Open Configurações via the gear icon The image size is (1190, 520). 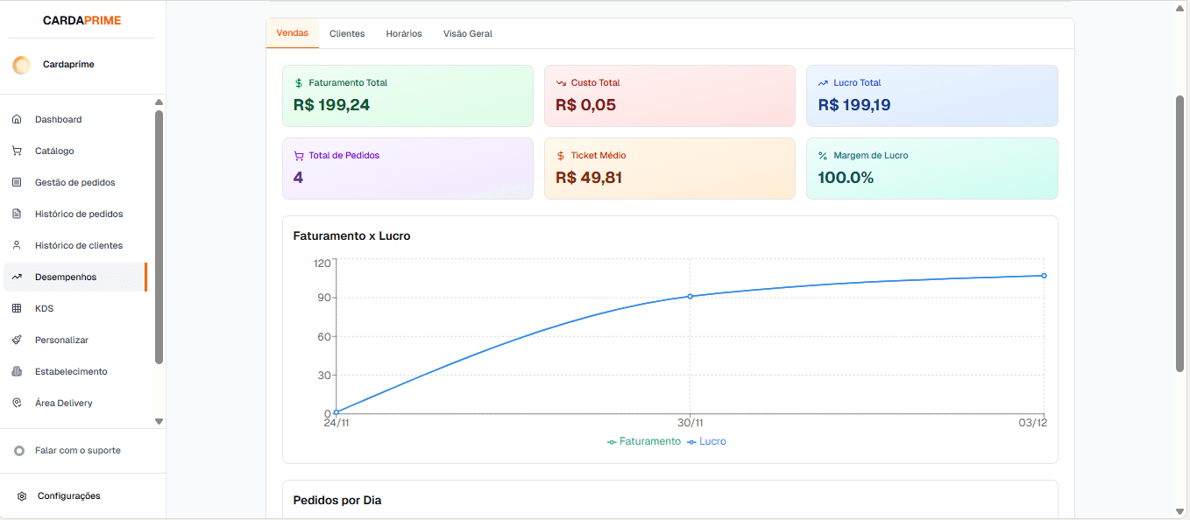[21, 495]
